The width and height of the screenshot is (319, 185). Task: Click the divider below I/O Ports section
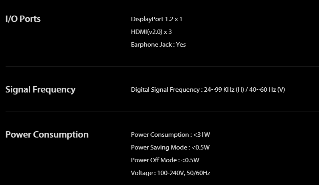click(x=162, y=67)
